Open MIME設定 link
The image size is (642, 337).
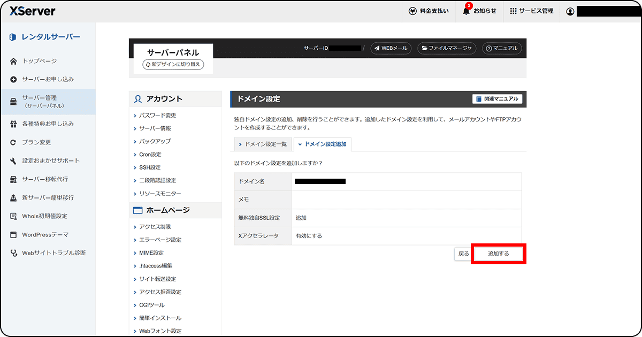click(151, 252)
